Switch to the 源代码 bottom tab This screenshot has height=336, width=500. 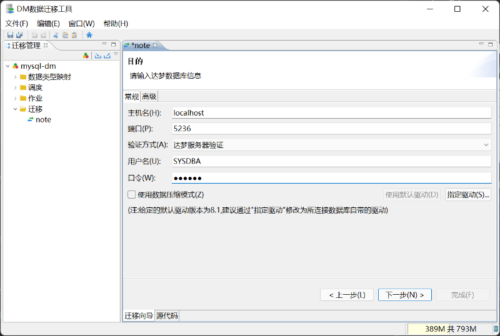pos(167,315)
